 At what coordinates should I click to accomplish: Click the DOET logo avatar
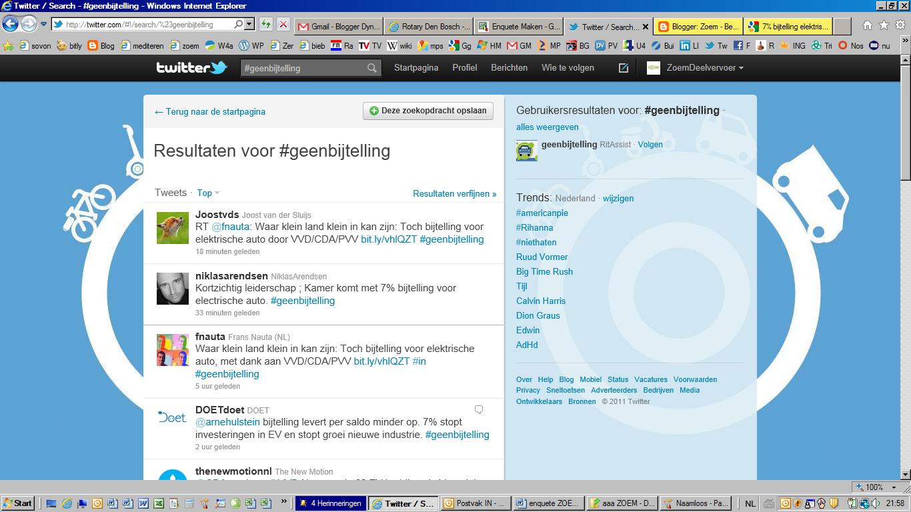coord(172,417)
